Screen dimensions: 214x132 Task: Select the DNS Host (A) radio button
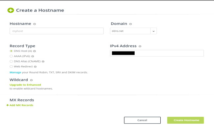click(11, 51)
